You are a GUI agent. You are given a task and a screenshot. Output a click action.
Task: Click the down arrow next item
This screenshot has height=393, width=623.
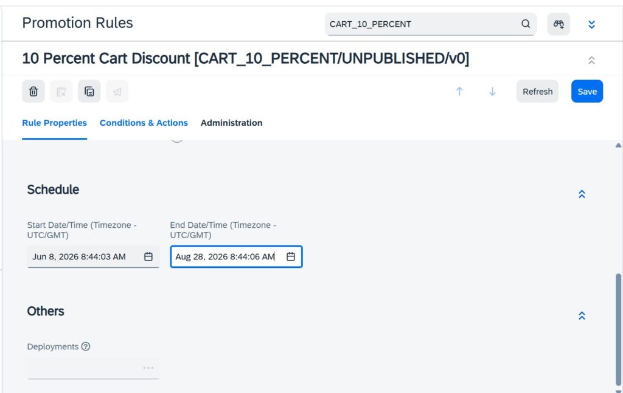point(492,92)
